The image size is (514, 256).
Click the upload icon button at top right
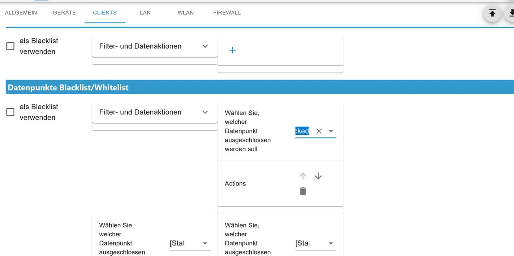click(492, 13)
